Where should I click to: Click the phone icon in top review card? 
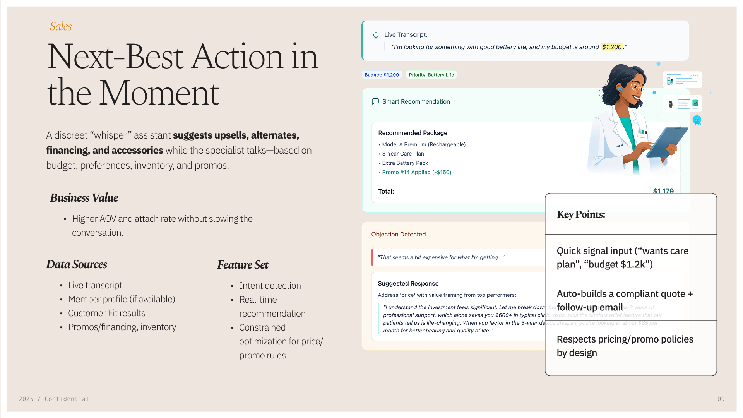coord(670,81)
